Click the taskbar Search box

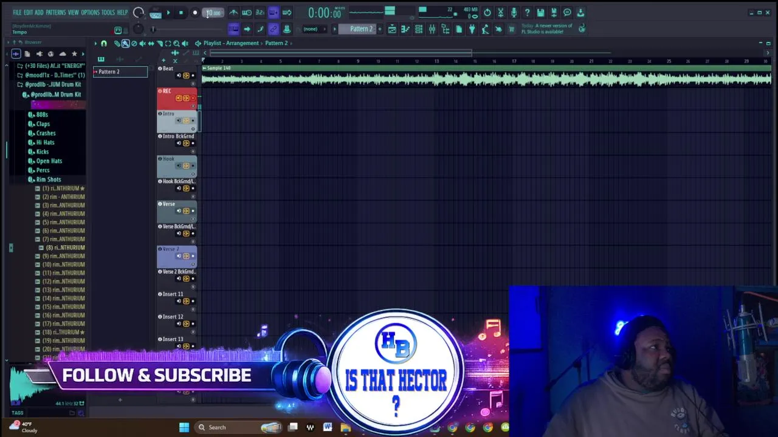pyautogui.click(x=238, y=427)
